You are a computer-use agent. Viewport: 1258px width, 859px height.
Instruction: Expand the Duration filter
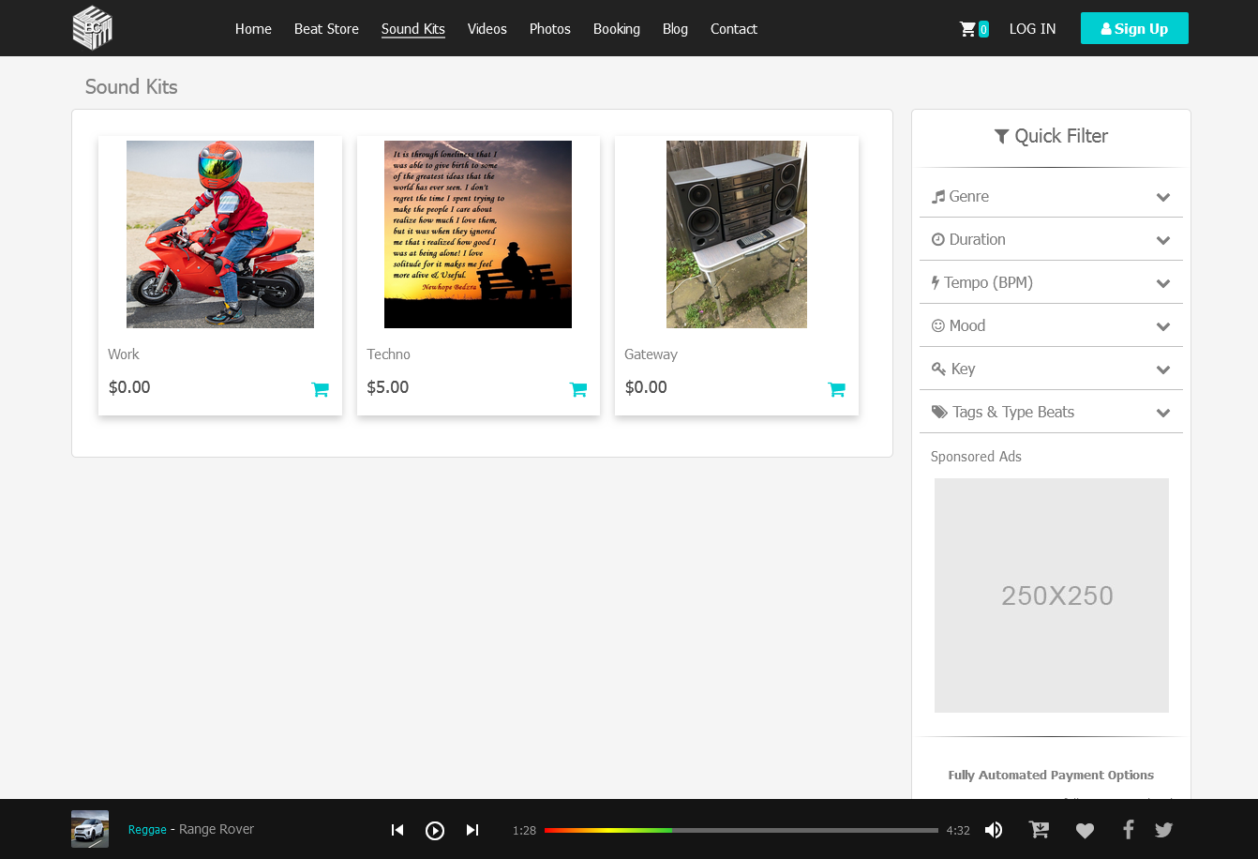pos(1051,239)
